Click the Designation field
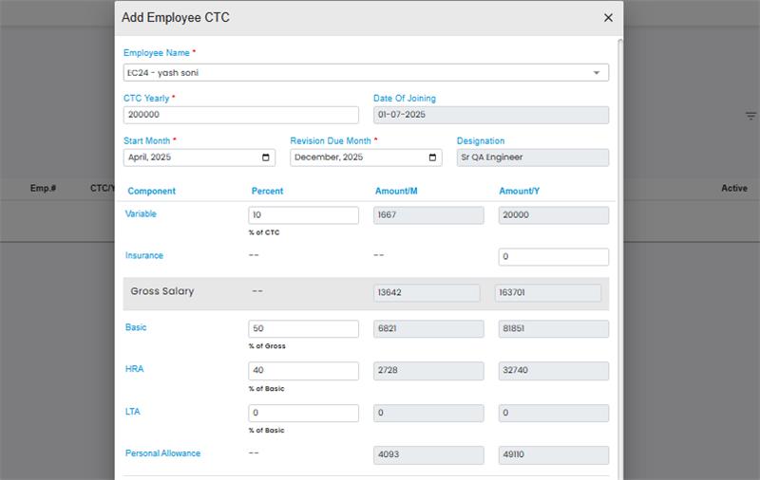Image resolution: width=760 pixels, height=480 pixels. click(x=532, y=157)
